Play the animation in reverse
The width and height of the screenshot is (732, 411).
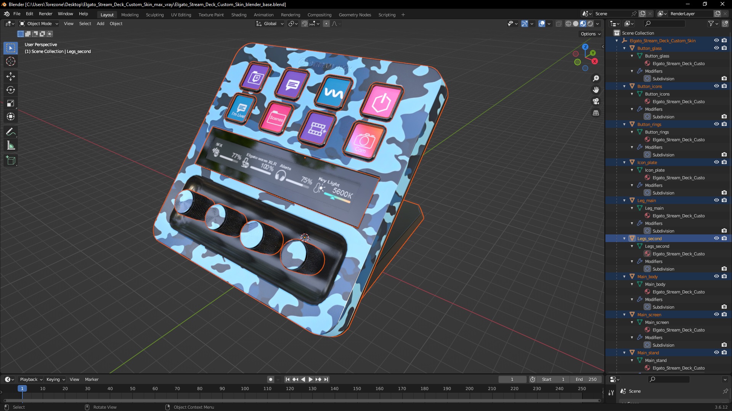(x=303, y=379)
